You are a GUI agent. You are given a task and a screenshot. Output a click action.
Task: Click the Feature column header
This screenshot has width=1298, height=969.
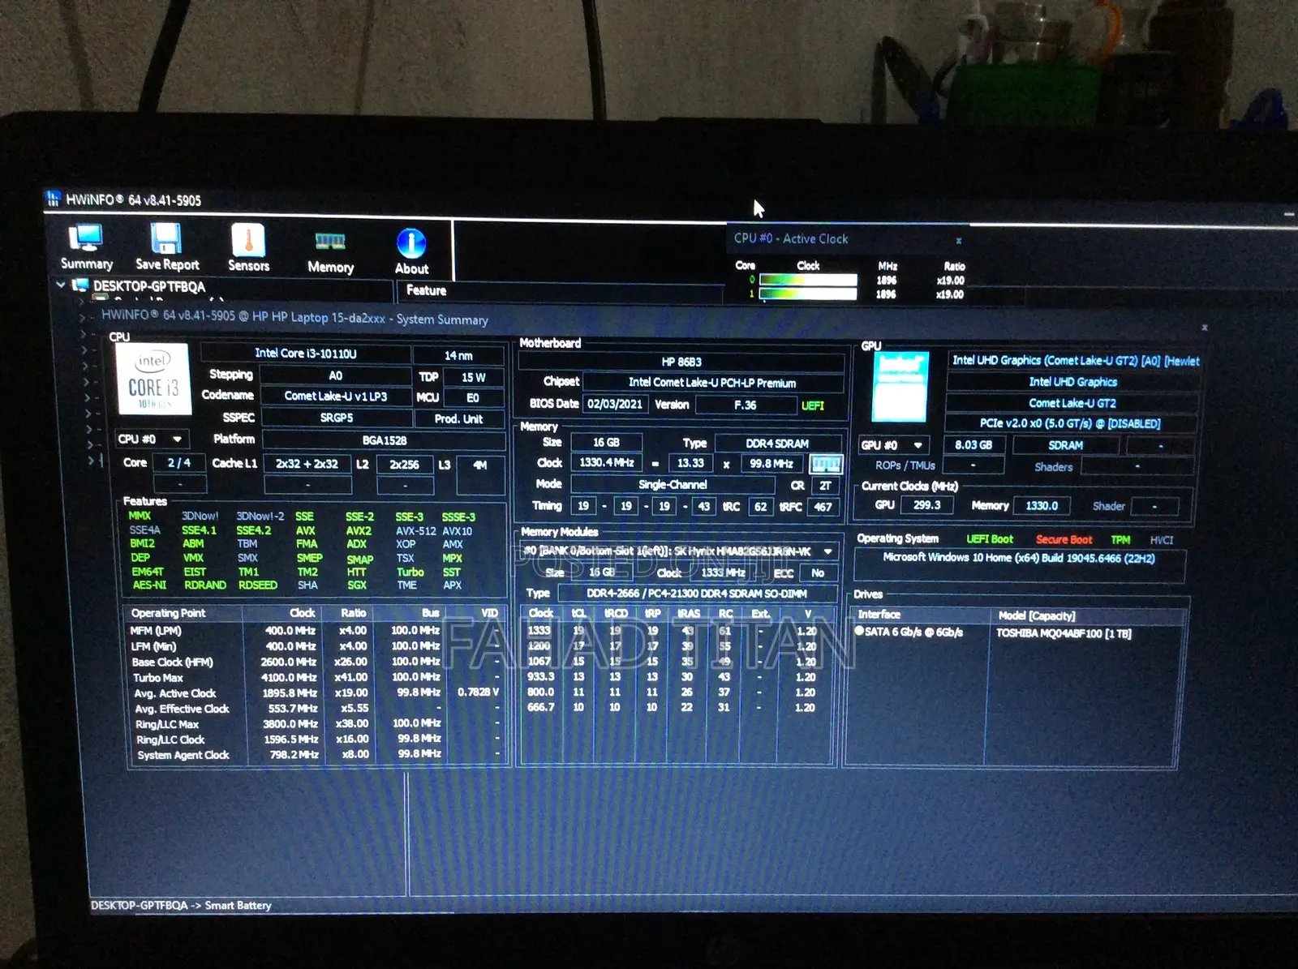[426, 290]
